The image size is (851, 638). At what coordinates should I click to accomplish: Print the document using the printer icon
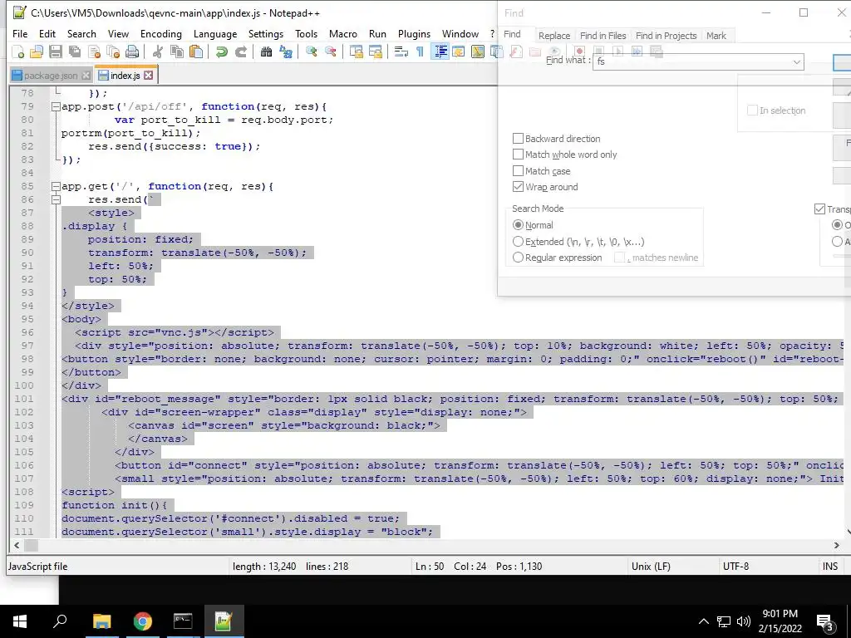coord(132,52)
